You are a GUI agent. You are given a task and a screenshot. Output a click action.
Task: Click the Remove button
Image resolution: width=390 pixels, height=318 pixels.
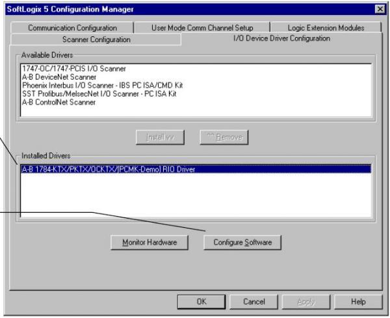[224, 137]
